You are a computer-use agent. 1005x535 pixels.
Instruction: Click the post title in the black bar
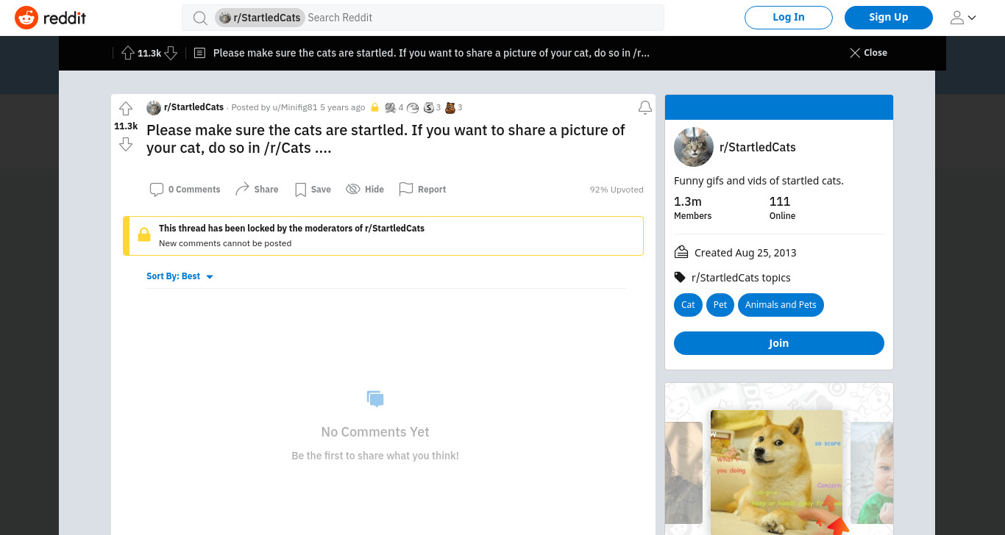pos(431,53)
